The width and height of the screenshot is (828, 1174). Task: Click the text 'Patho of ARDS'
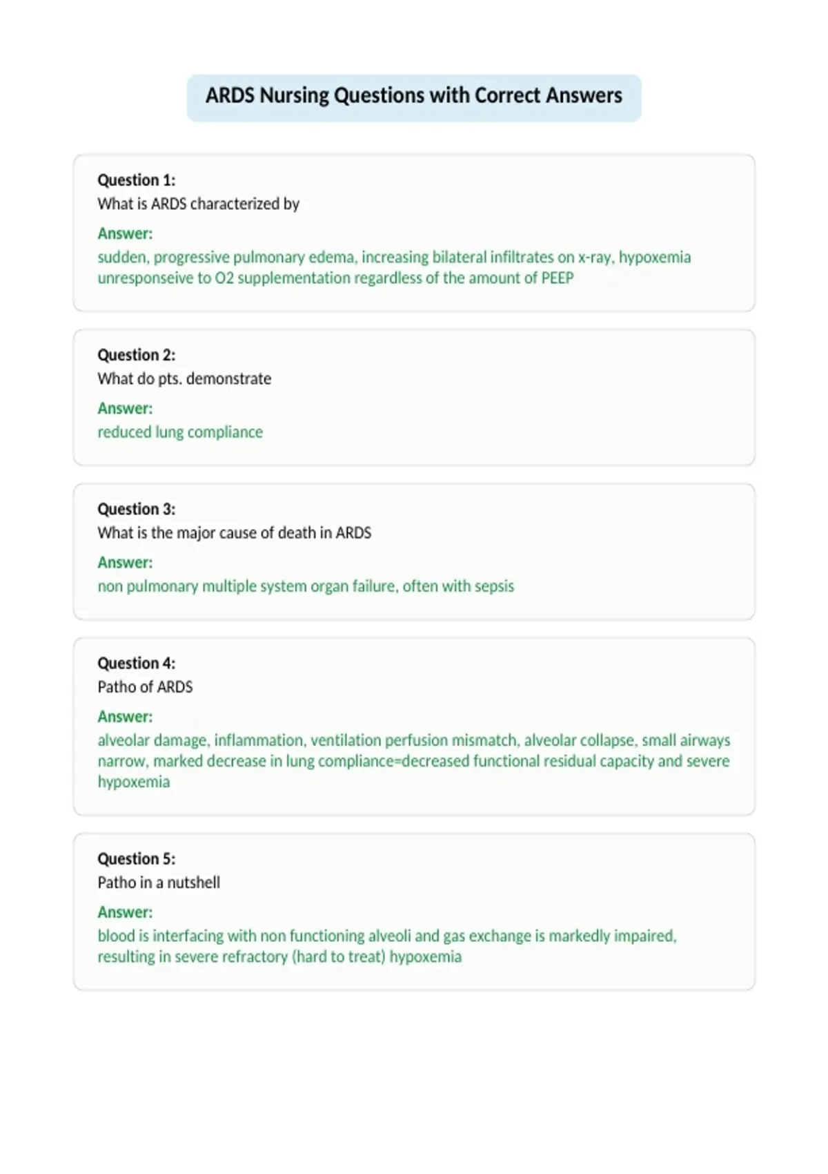145,686
